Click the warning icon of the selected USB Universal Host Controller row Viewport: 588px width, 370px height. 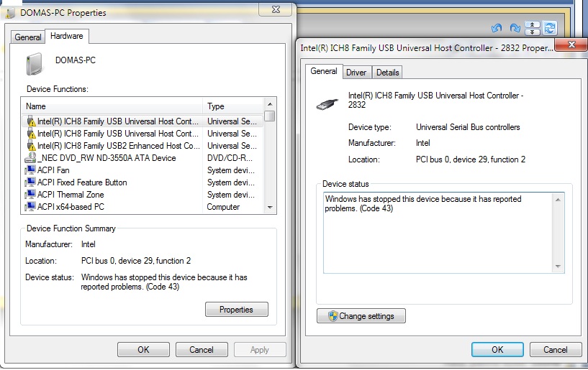point(32,121)
